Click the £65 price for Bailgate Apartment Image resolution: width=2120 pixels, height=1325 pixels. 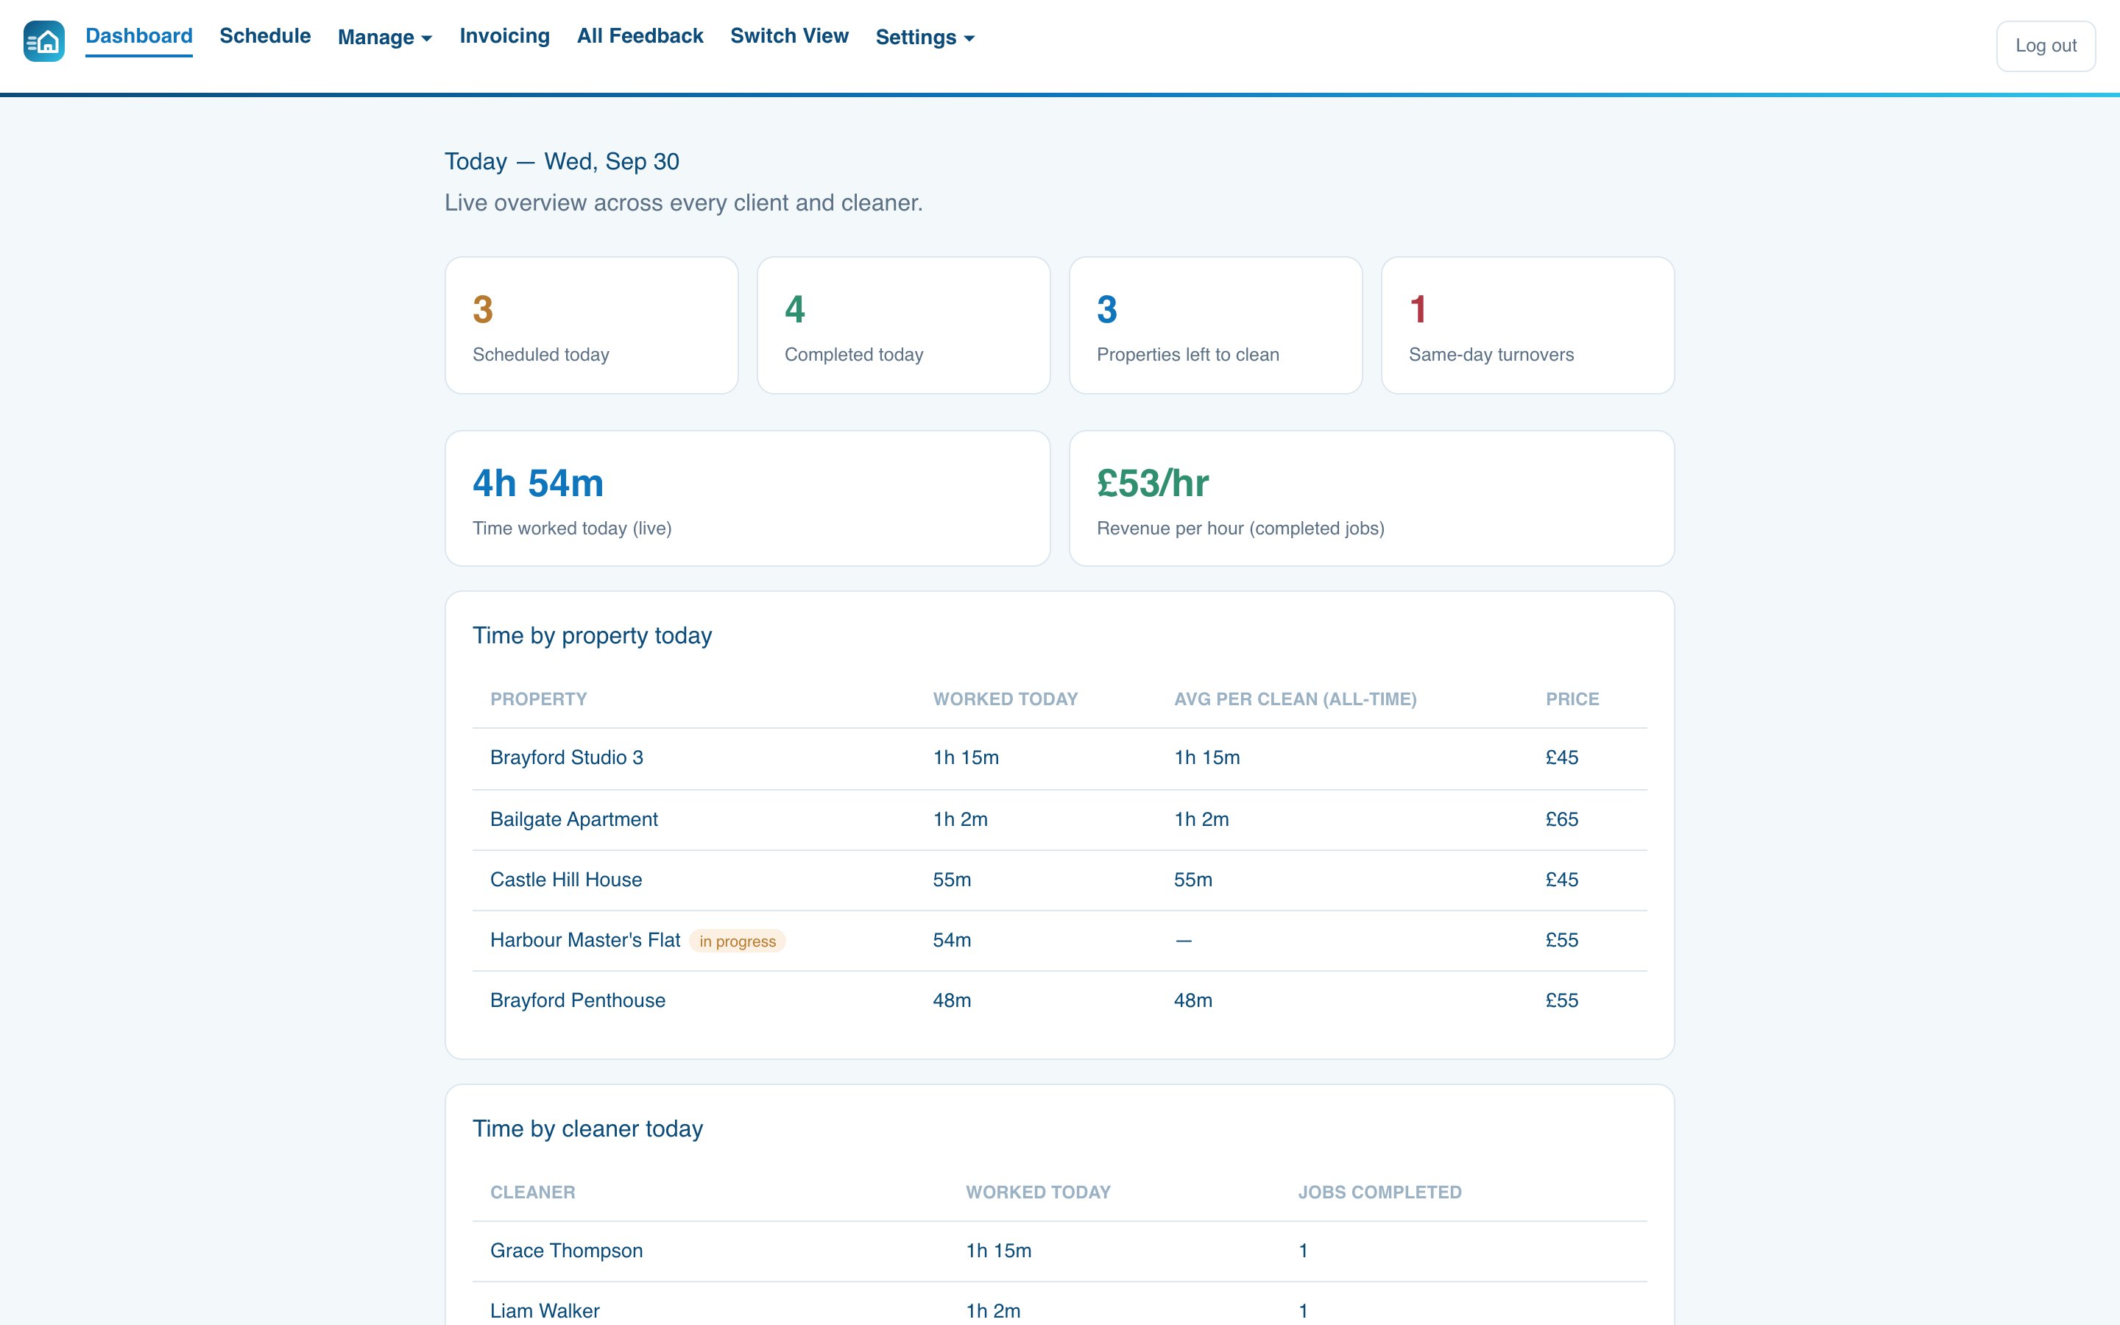point(1562,819)
